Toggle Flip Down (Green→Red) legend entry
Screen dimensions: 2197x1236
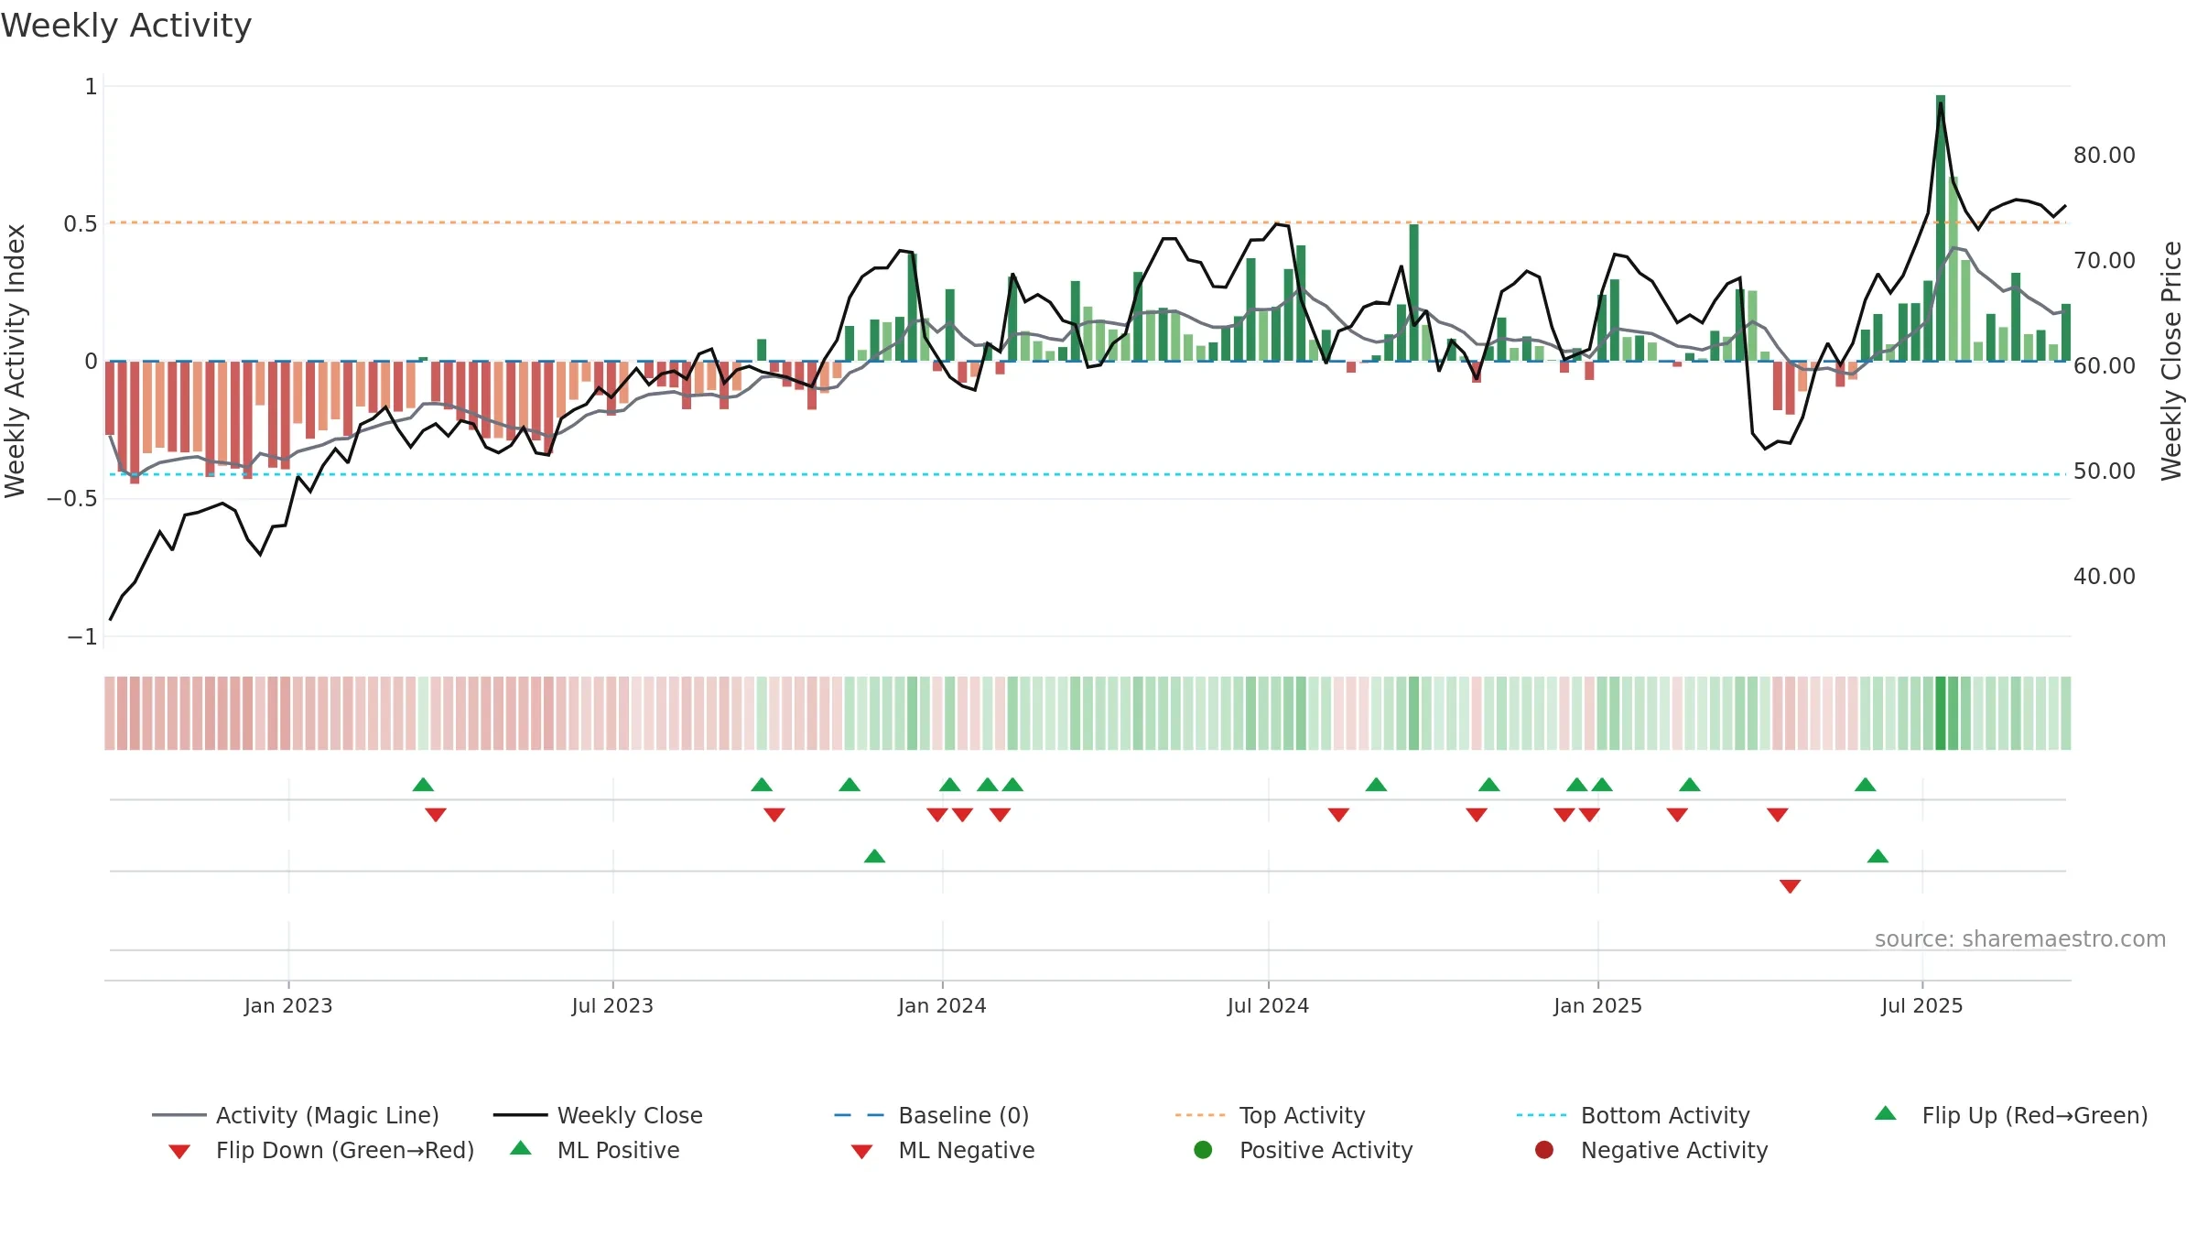coord(320,1150)
